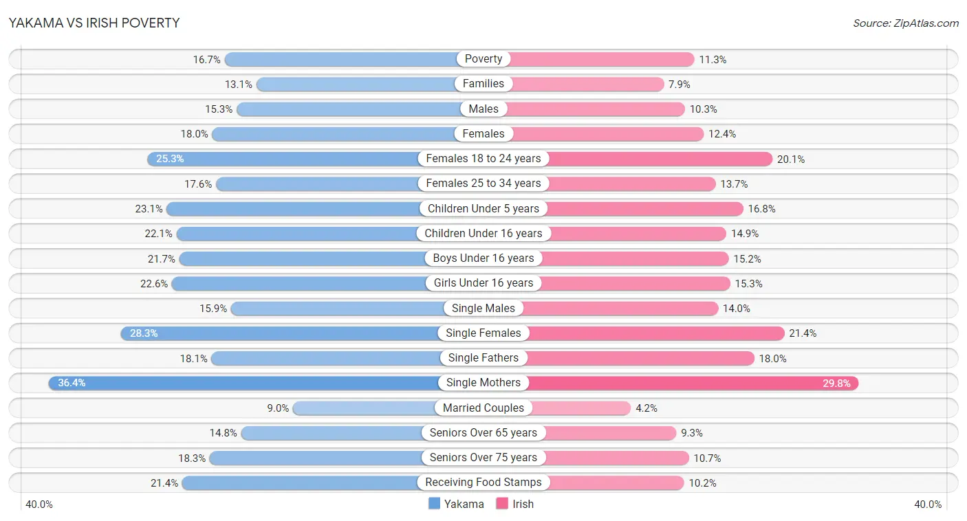Click the Yakama vs Irish Poverty title

click(94, 23)
